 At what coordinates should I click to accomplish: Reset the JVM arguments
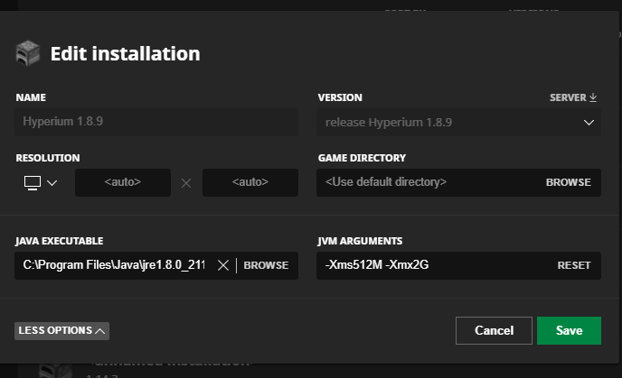pyautogui.click(x=574, y=265)
